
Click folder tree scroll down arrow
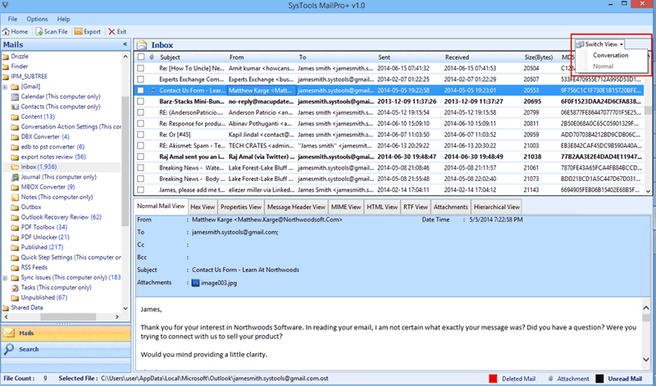tap(125, 308)
